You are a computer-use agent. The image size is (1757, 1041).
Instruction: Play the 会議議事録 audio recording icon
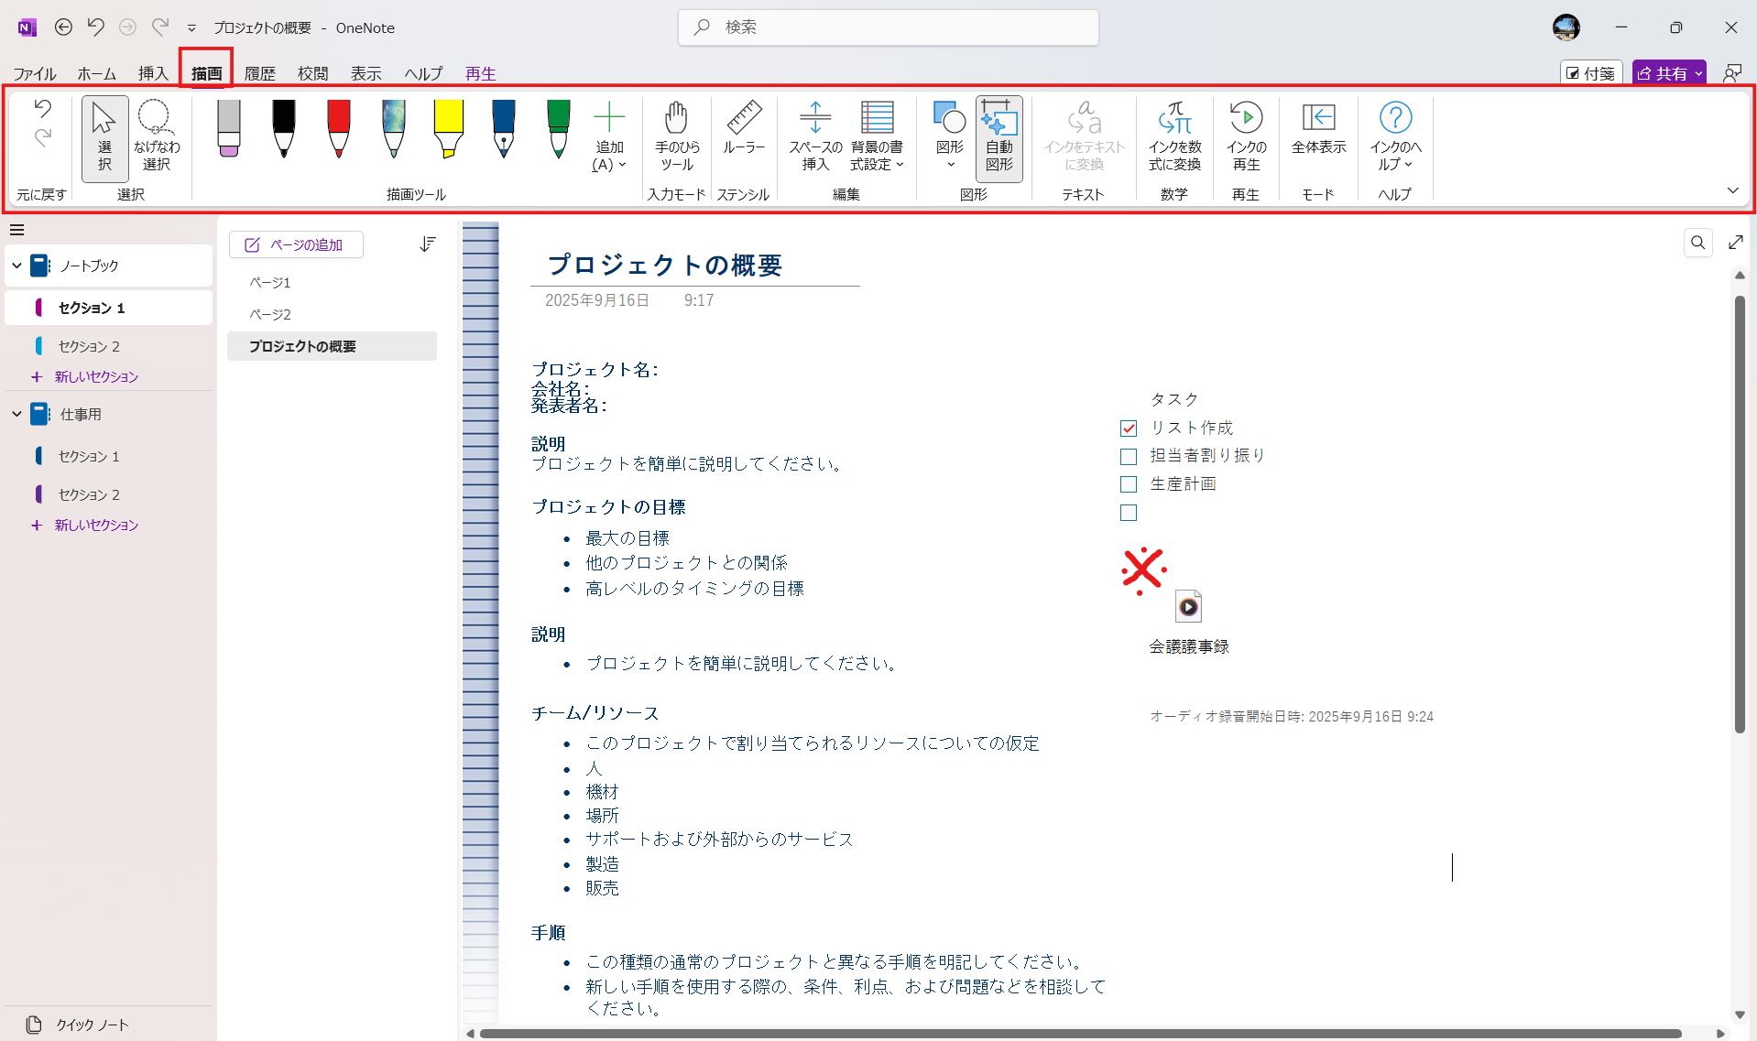tap(1188, 607)
